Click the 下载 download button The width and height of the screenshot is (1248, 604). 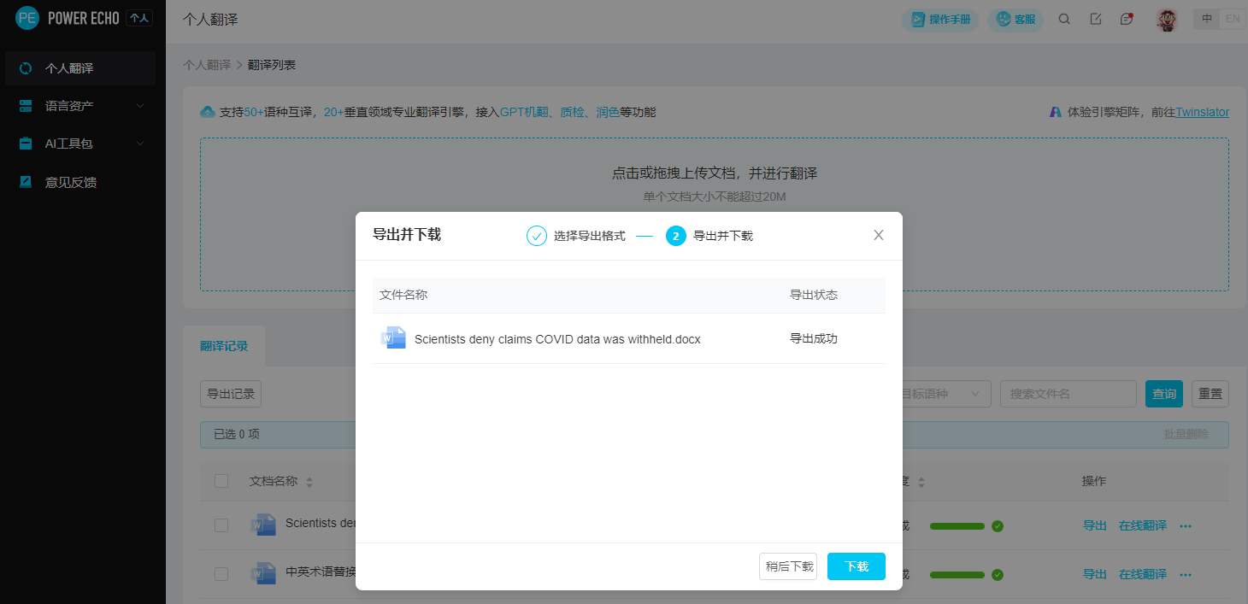856,566
